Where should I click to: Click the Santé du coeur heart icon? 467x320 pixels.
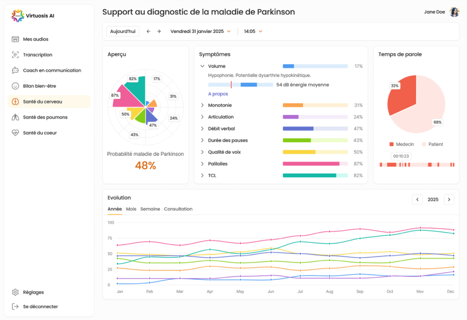coord(15,133)
